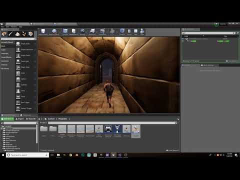Open View Options in World Outliner
This screenshot has width=240, height=180.
click(x=231, y=61)
